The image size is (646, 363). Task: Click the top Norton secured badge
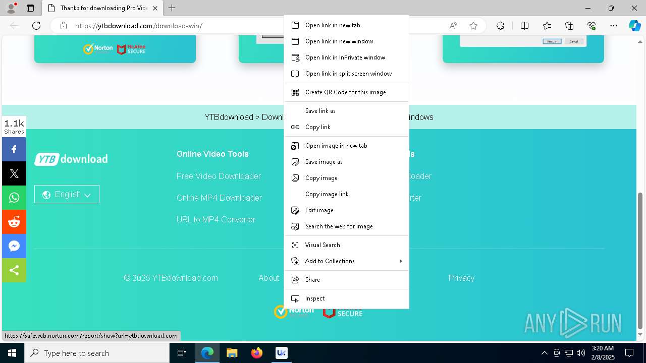[x=98, y=49]
